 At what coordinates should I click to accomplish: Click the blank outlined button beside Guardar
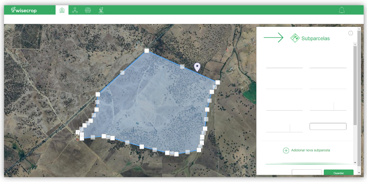coord(307,172)
